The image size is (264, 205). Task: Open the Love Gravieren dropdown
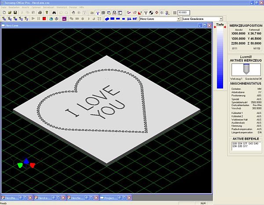click(x=220, y=19)
